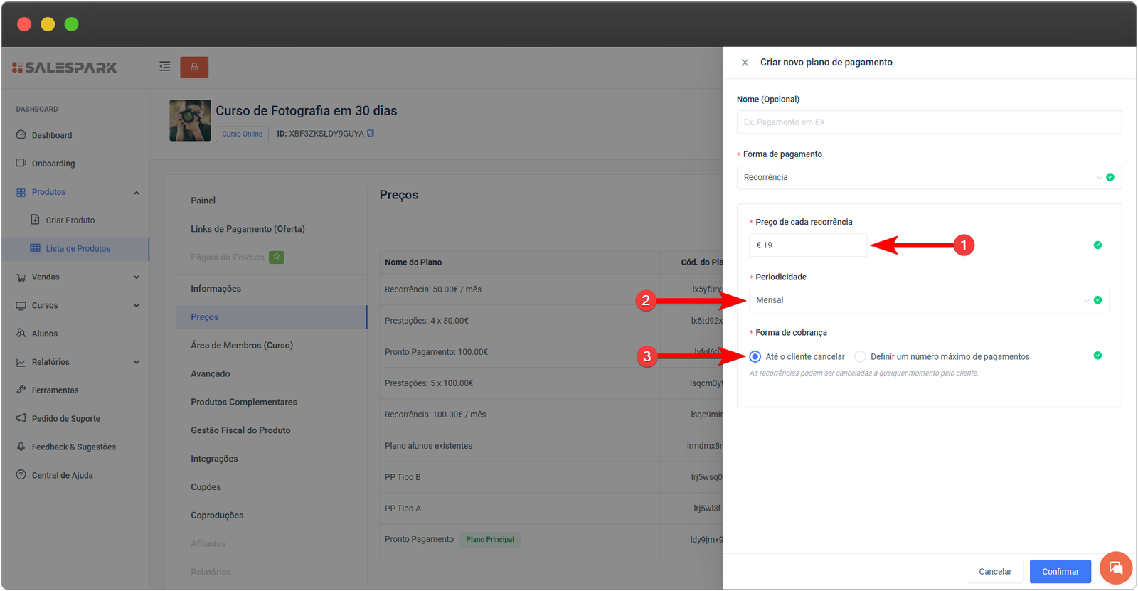Choose 'Definir um número máximo de pagamentos'
Viewport: 1138px width, 591px height.
861,357
